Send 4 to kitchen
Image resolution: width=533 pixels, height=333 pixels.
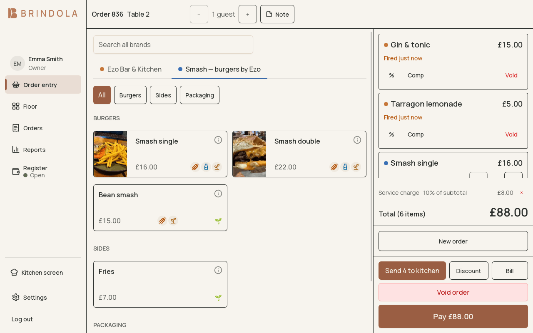tap(412, 271)
